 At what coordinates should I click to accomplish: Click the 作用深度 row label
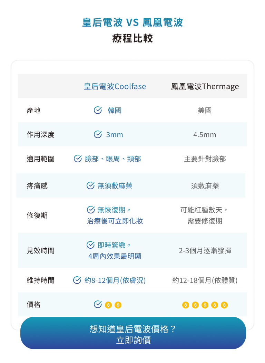point(40,135)
